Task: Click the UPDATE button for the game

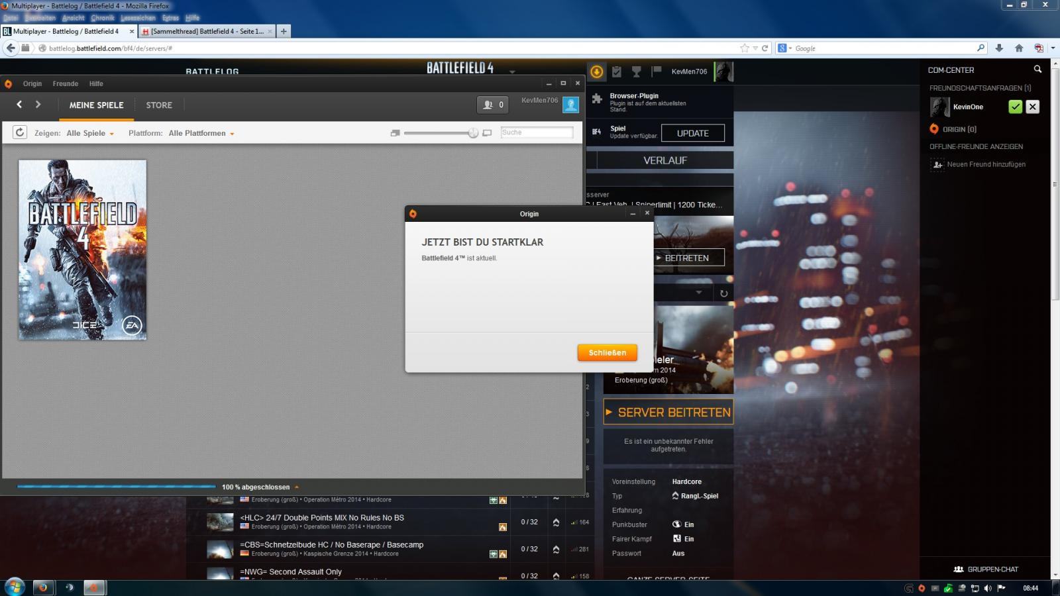Action: [x=693, y=133]
